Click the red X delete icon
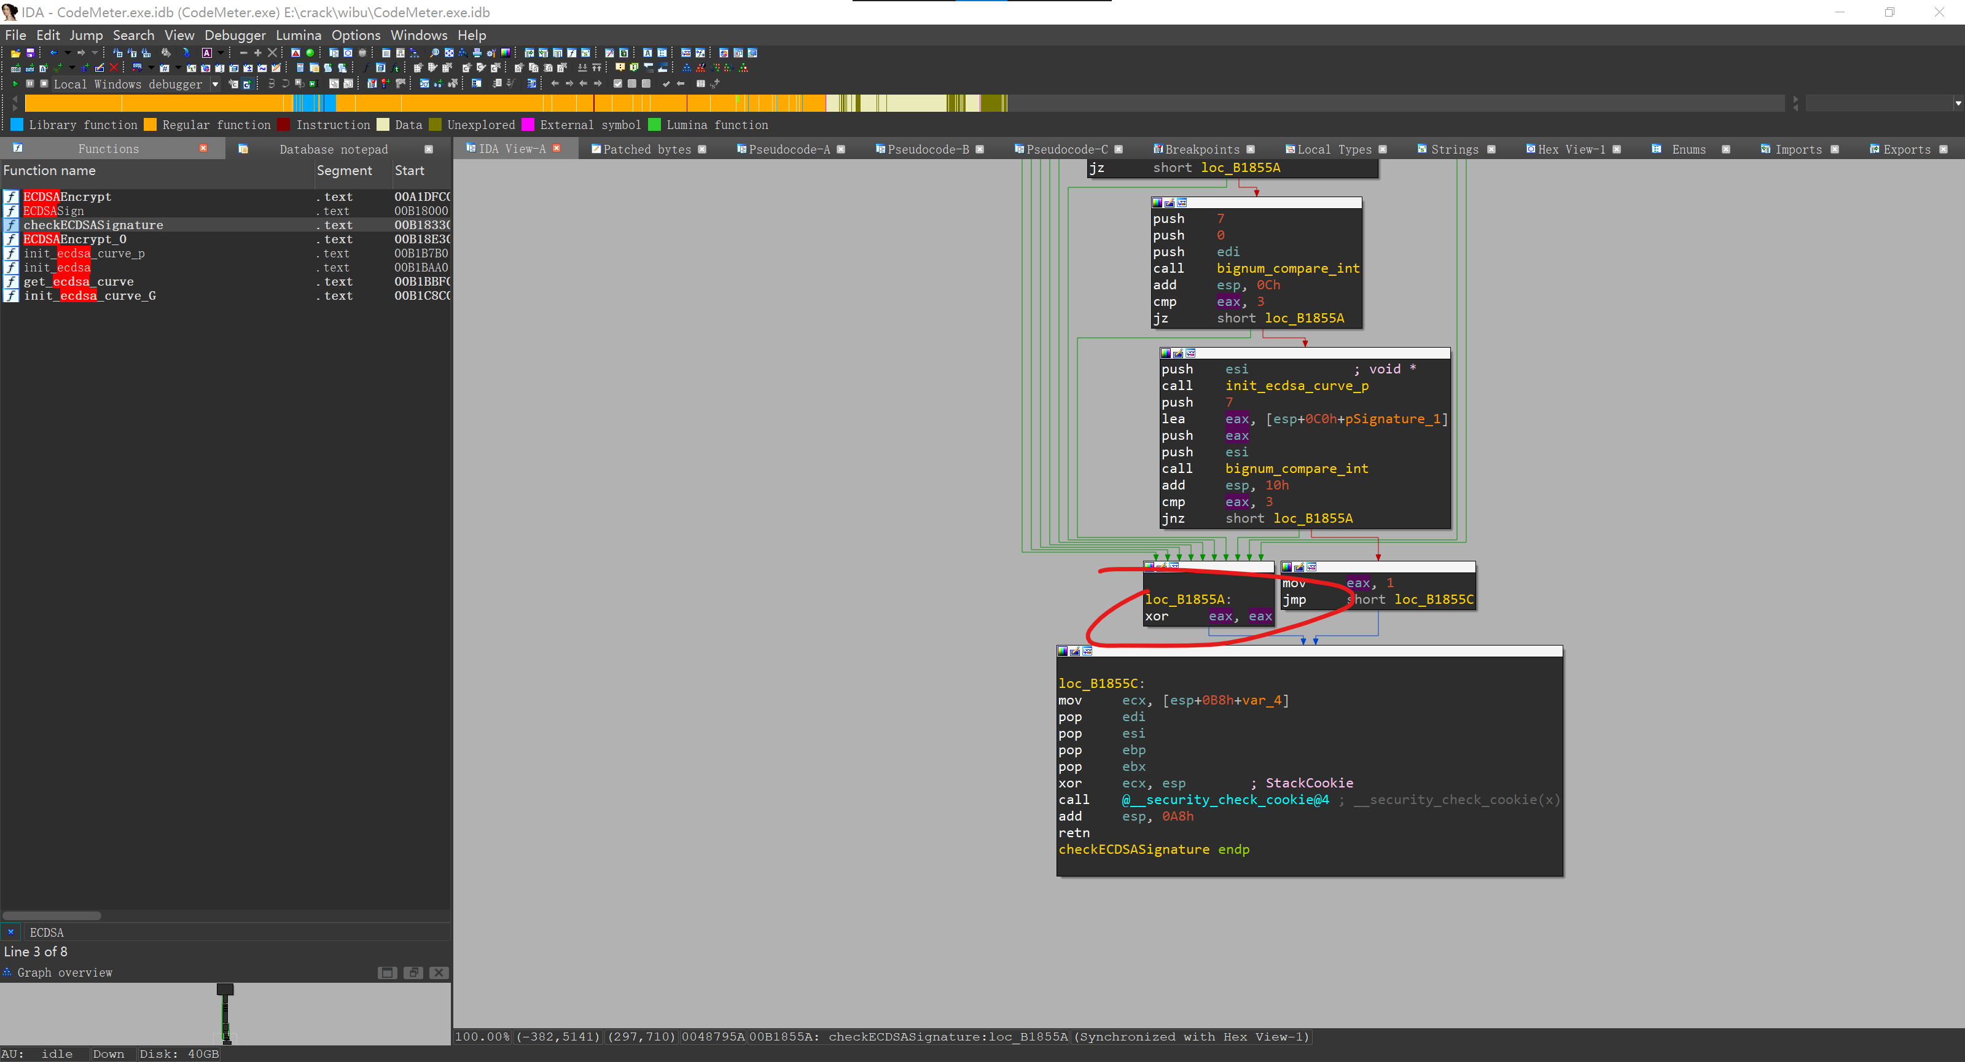The height and width of the screenshot is (1062, 1965). click(x=114, y=68)
